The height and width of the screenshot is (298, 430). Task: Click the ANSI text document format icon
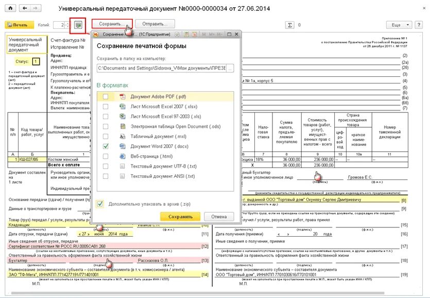point(123,176)
